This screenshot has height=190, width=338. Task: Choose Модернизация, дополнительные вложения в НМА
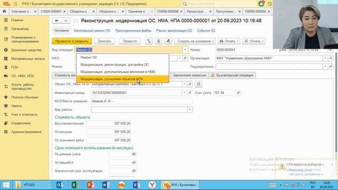(x=123, y=72)
